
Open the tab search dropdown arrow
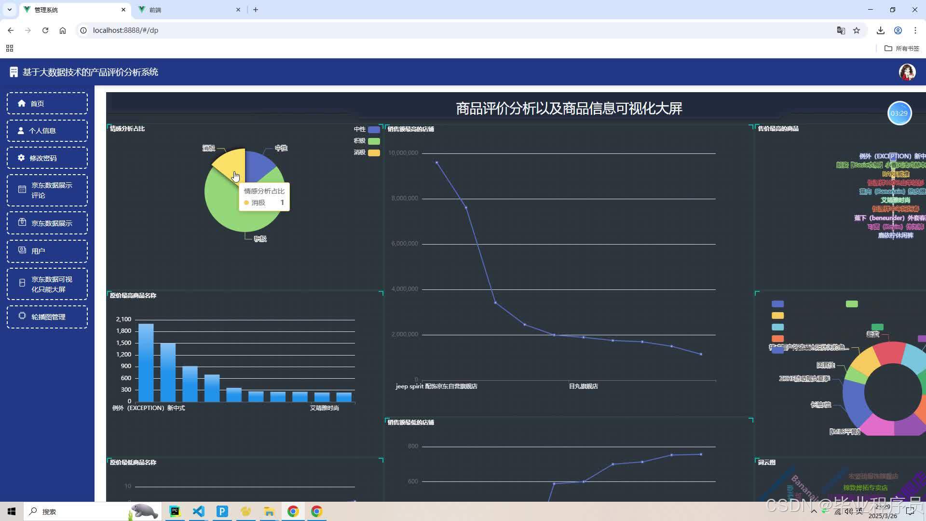click(9, 10)
